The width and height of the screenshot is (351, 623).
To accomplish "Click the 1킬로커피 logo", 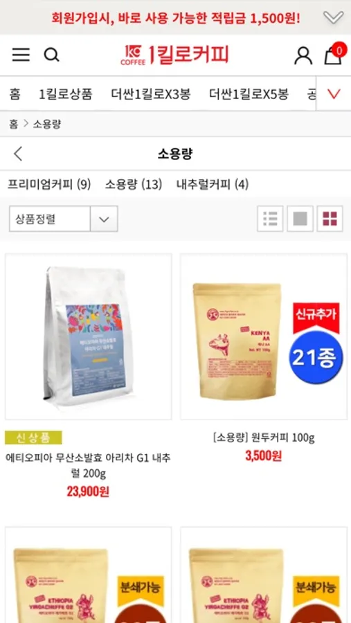I will 175,55.
